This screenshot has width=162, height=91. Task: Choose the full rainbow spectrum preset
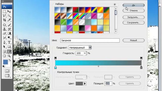coord(76,16)
